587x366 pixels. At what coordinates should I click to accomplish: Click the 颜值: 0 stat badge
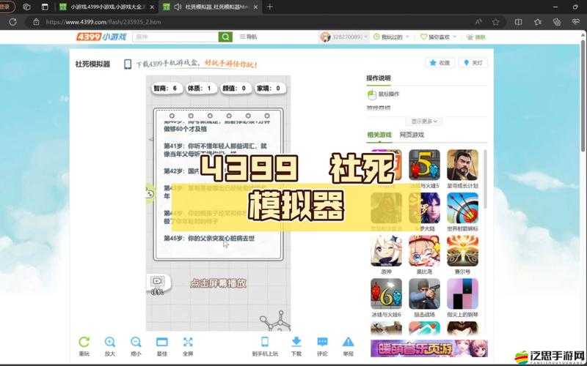pyautogui.click(x=236, y=88)
